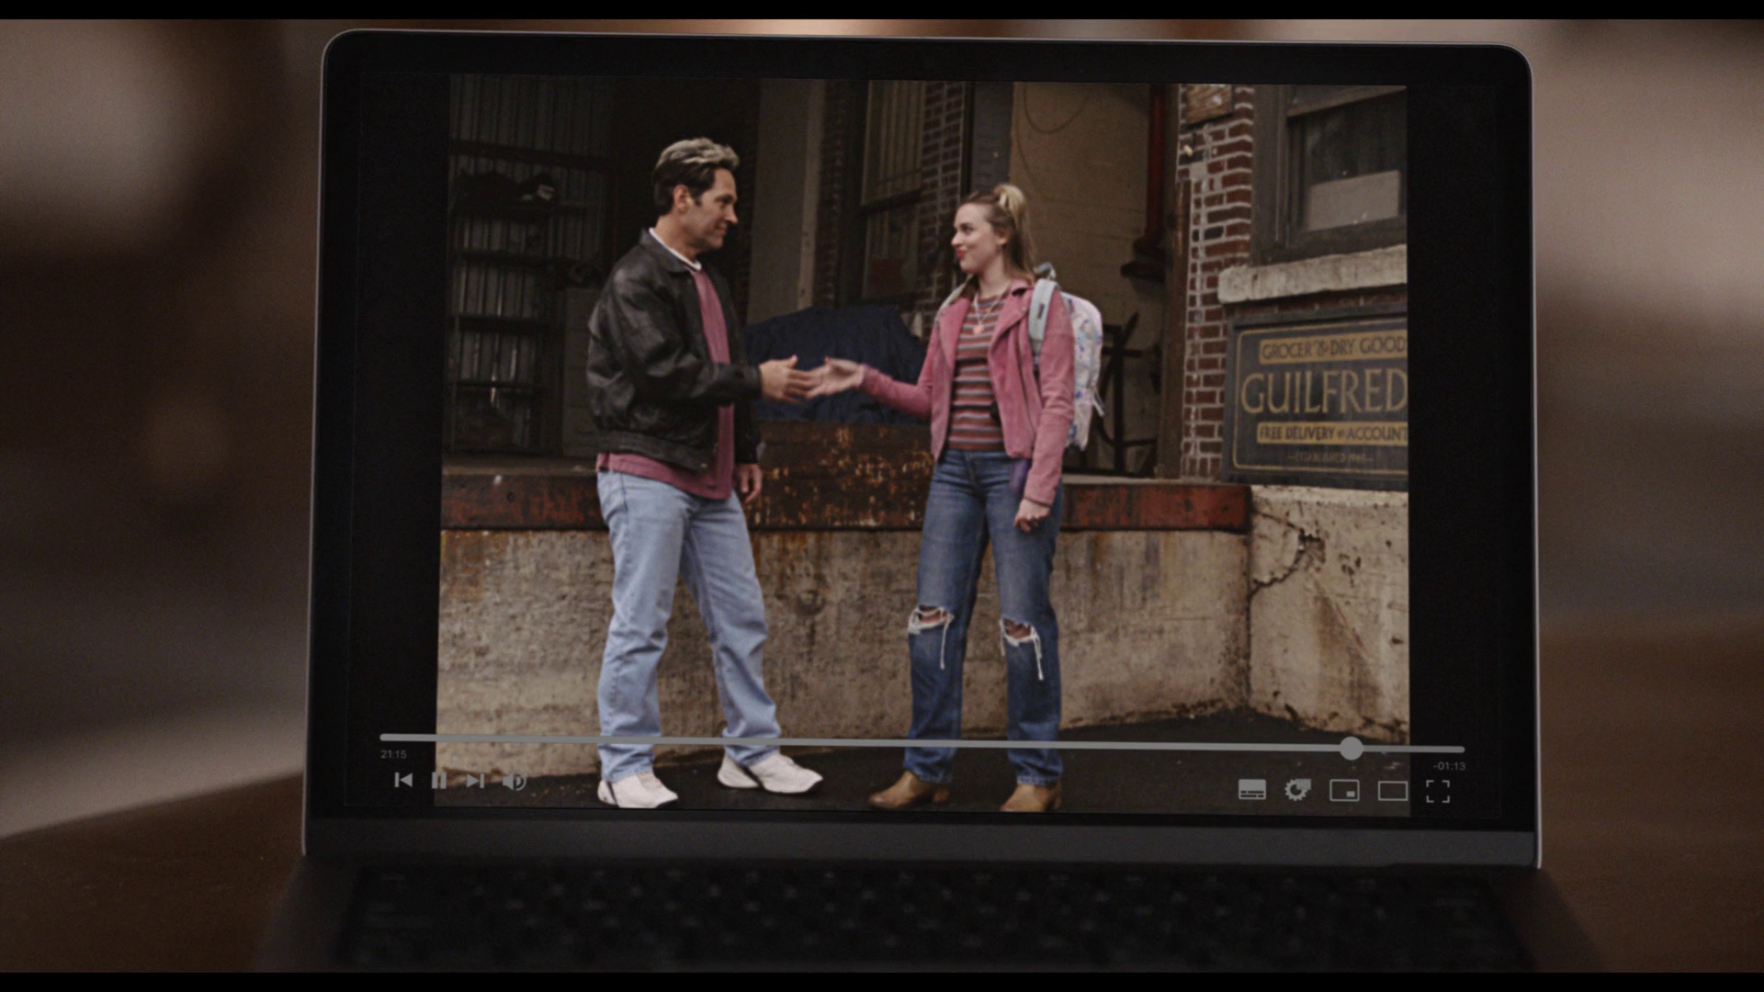1764x992 pixels.
Task: Pause the playing video
Action: click(x=439, y=781)
